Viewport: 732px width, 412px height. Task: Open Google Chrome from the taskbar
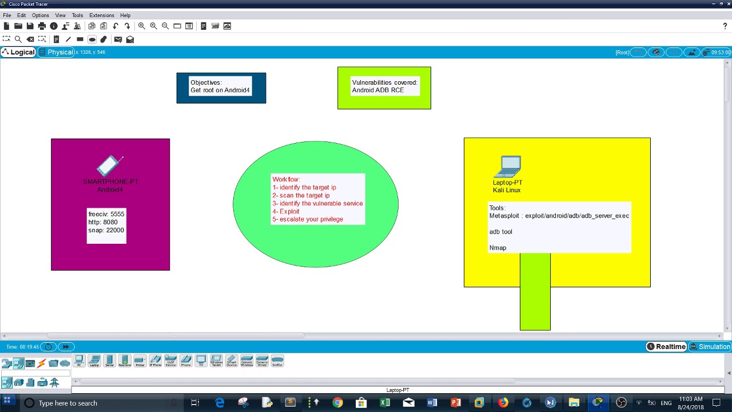coord(337,403)
